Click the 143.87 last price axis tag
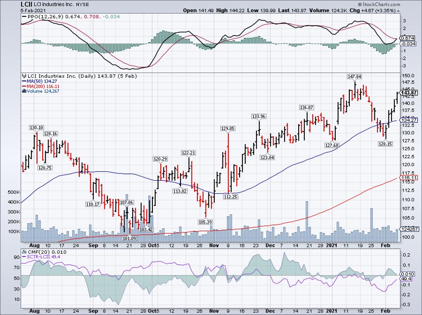 409,93
